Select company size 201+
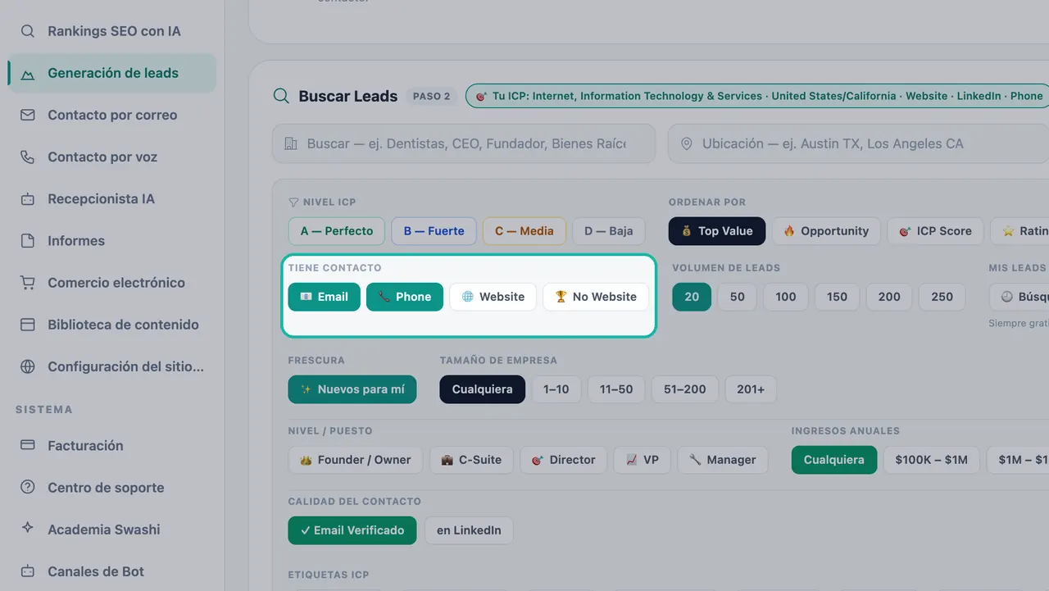This screenshot has height=591, width=1049. [751, 389]
